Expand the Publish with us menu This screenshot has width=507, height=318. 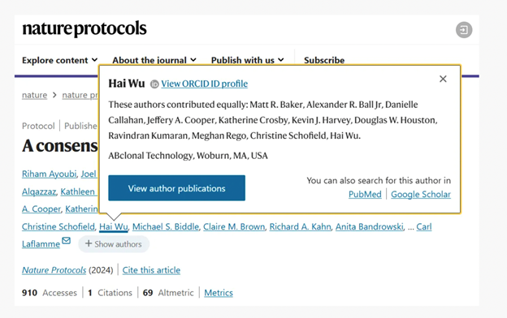click(247, 60)
